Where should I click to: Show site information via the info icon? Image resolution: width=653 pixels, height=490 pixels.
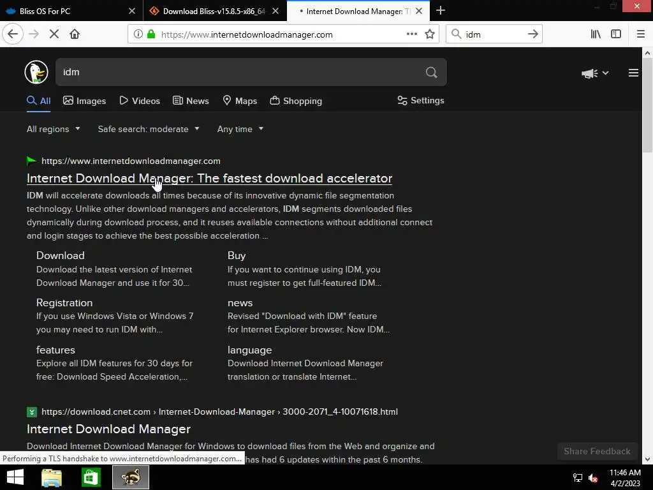[138, 34]
